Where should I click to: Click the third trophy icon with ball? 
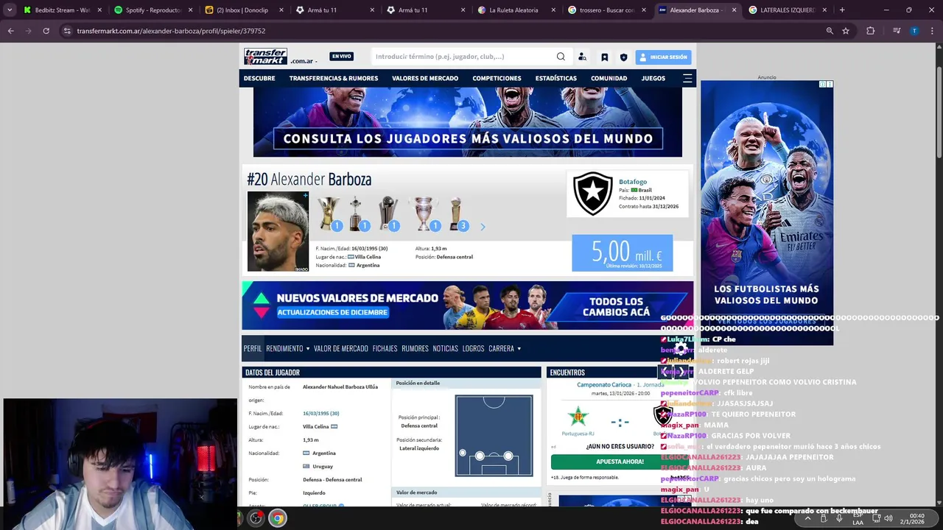pyautogui.click(x=388, y=213)
